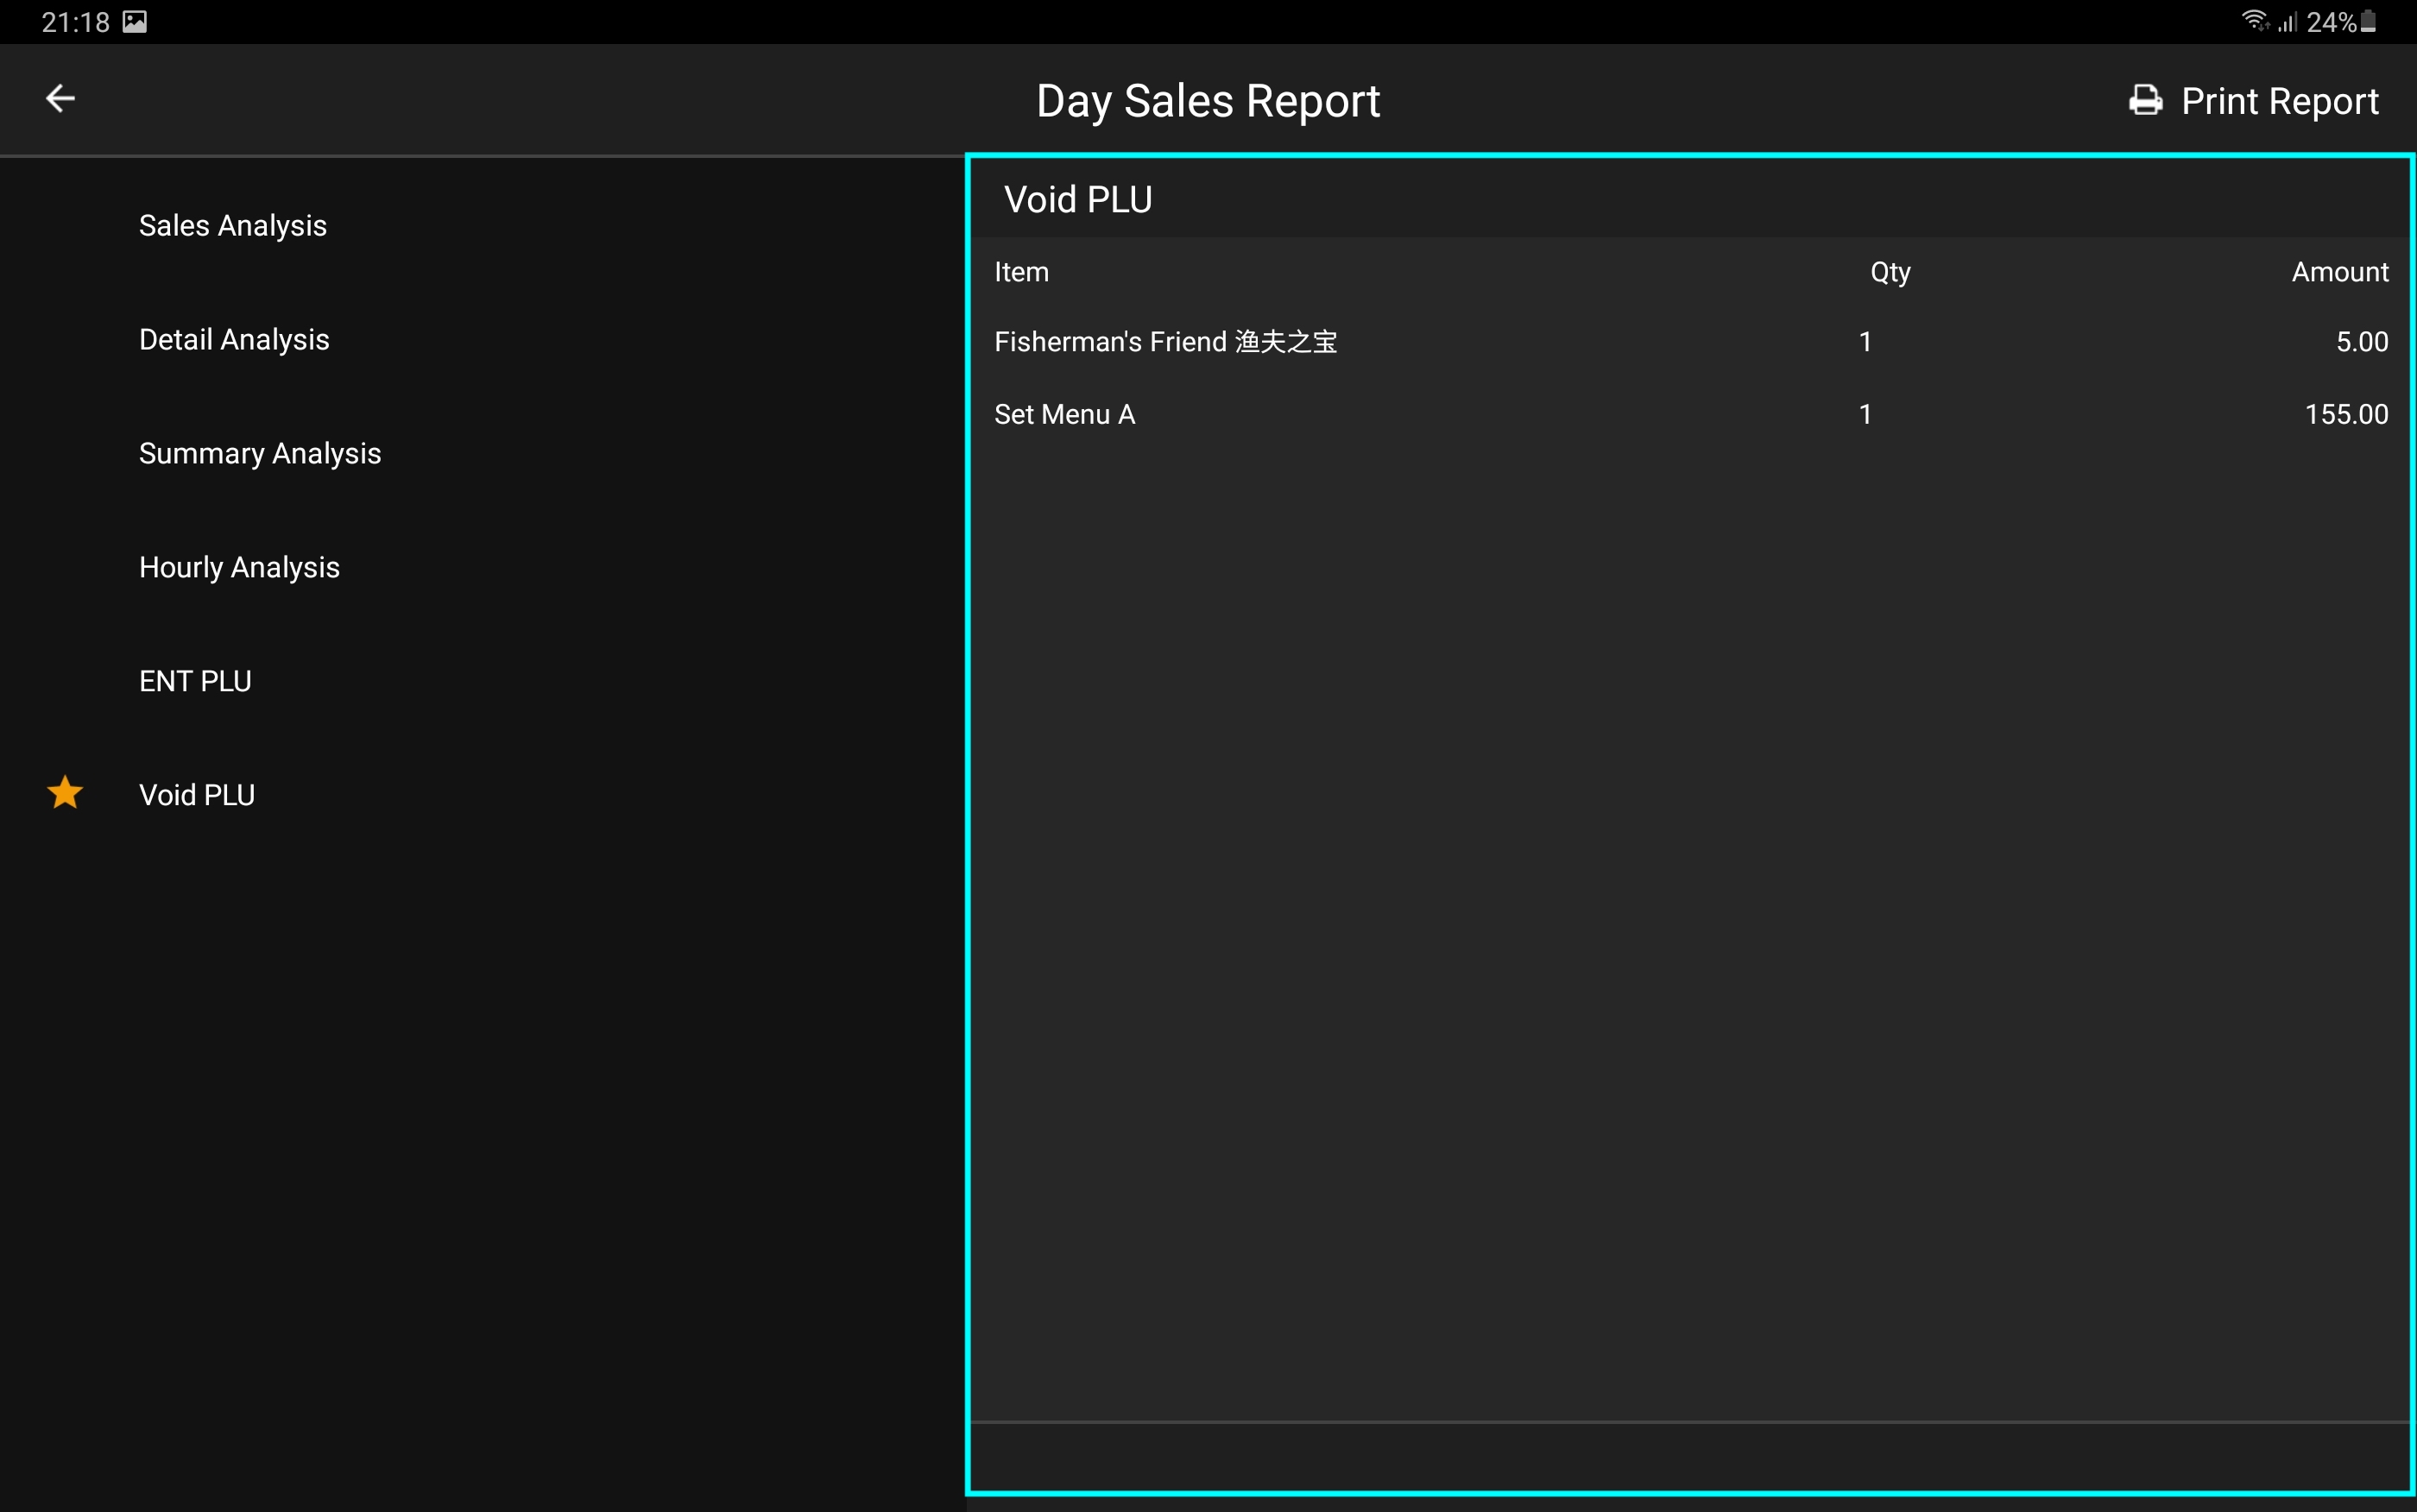Select Detail Analysis in the sidebar
2417x1512 pixels.
point(234,340)
